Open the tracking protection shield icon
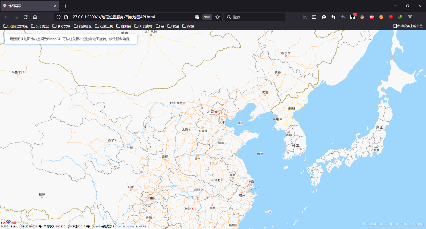This screenshot has height=229, width=426. (x=59, y=17)
